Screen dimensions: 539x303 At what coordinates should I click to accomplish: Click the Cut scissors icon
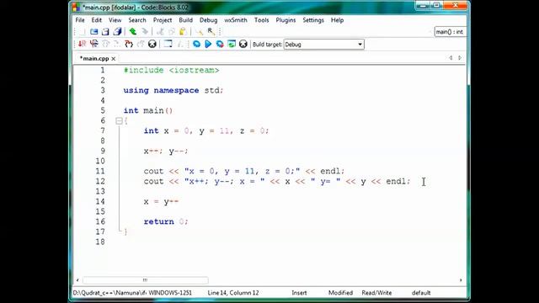pos(160,32)
